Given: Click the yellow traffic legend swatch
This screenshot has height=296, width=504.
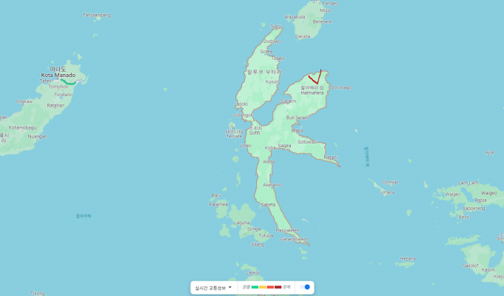Looking at the screenshot, I should pyautogui.click(x=263, y=287).
